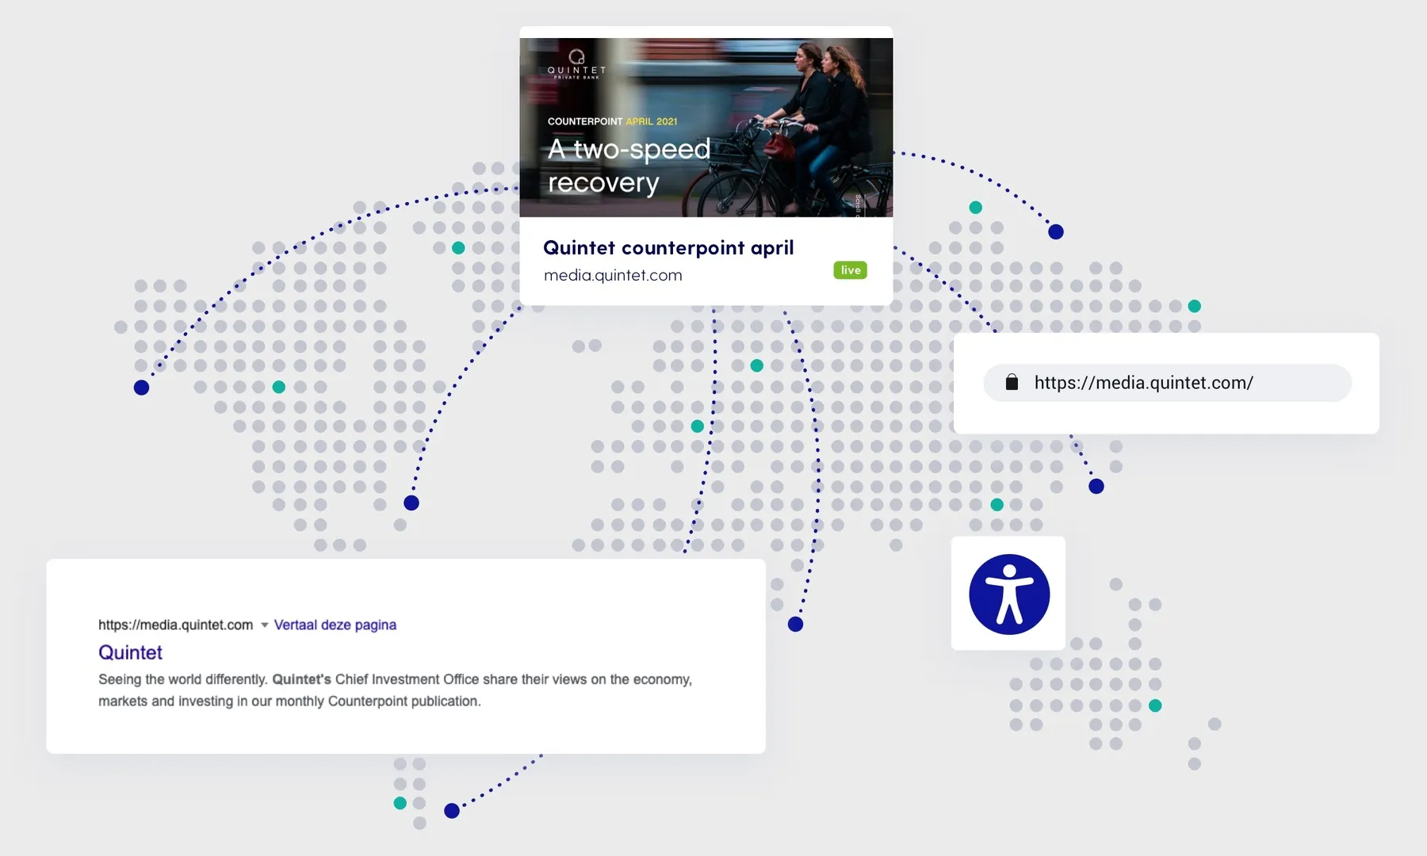The image size is (1427, 856).
Task: Open the Quintet search result title link
Action: pos(130,652)
